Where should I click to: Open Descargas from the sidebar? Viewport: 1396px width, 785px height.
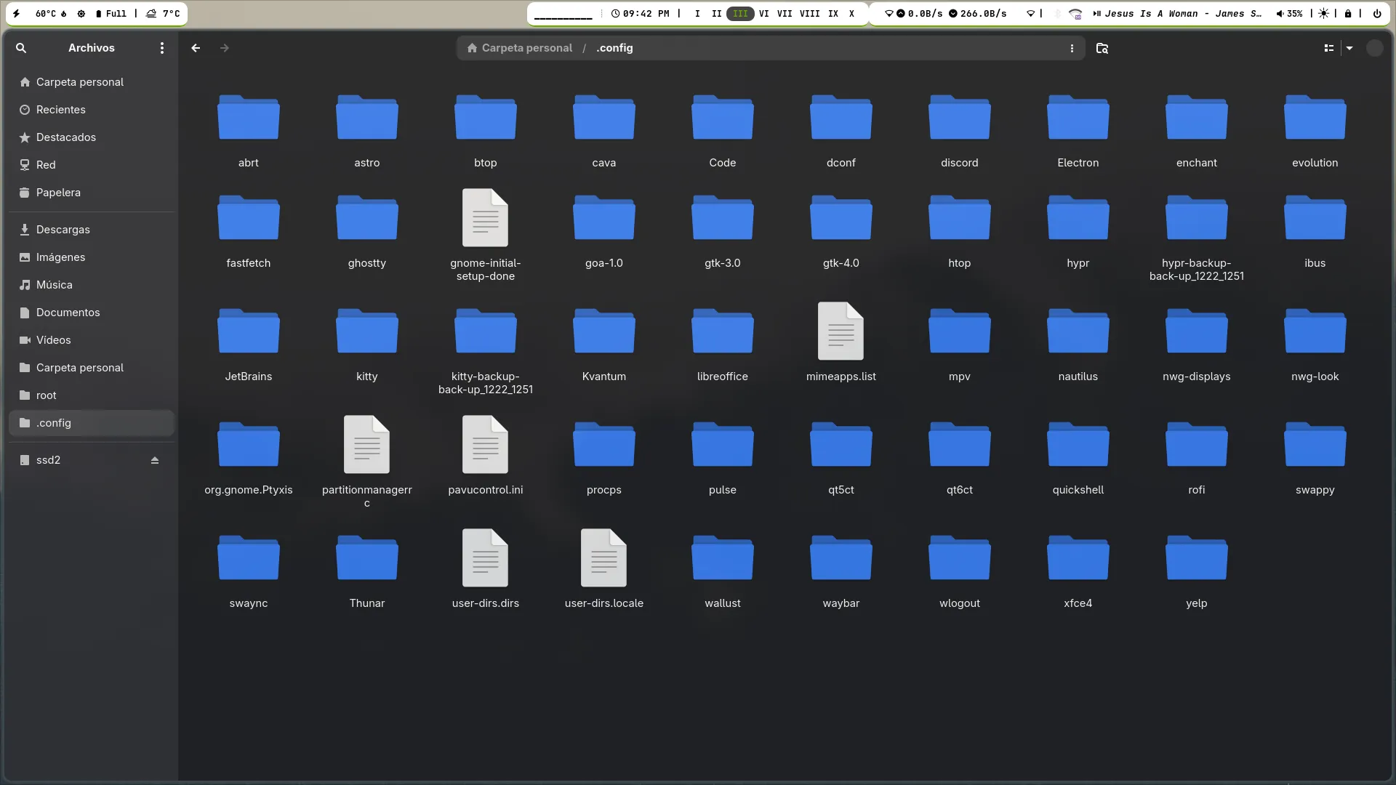click(x=63, y=230)
